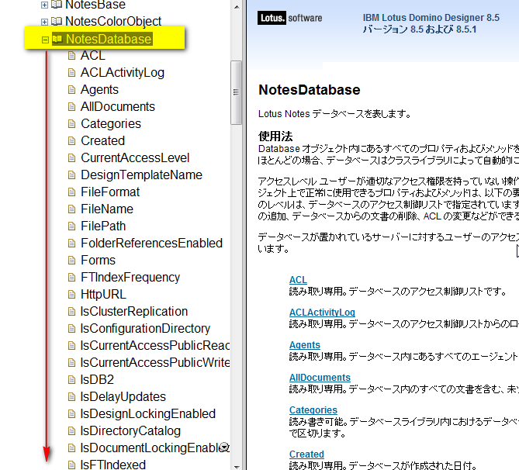The width and height of the screenshot is (519, 470).
Task: Open the IsDirectoryCatalog tree topic
Action: (130, 431)
